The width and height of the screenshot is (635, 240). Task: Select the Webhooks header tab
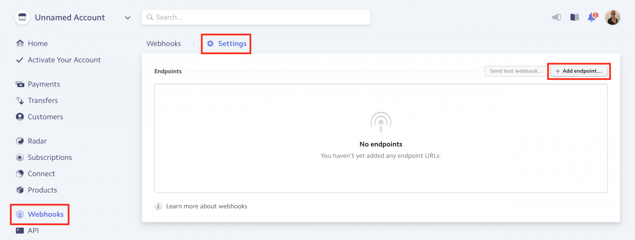point(164,44)
